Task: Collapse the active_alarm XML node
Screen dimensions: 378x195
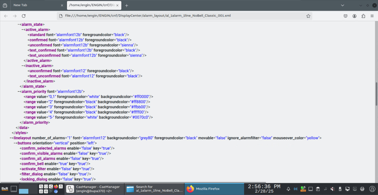Action: pyautogui.click(x=23, y=30)
